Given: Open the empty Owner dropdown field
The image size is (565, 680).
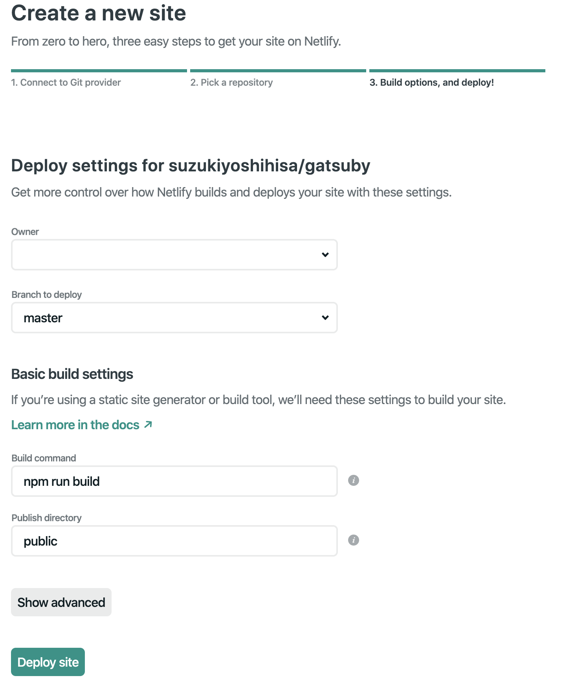Looking at the screenshot, I should pyautogui.click(x=174, y=255).
